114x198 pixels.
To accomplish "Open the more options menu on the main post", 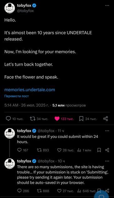I will click(107, 6).
